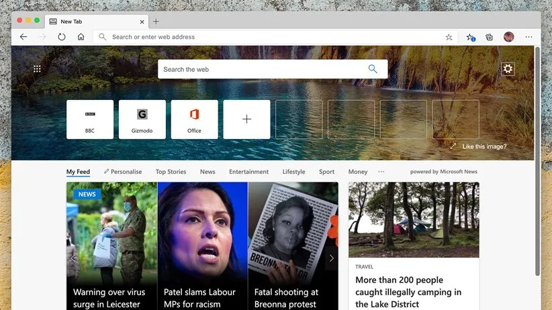Open the app launcher grid icon
Screen dimensions: 552x310
click(x=37, y=69)
